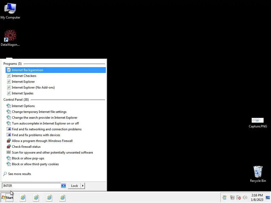Click the Start button

coord(7,197)
